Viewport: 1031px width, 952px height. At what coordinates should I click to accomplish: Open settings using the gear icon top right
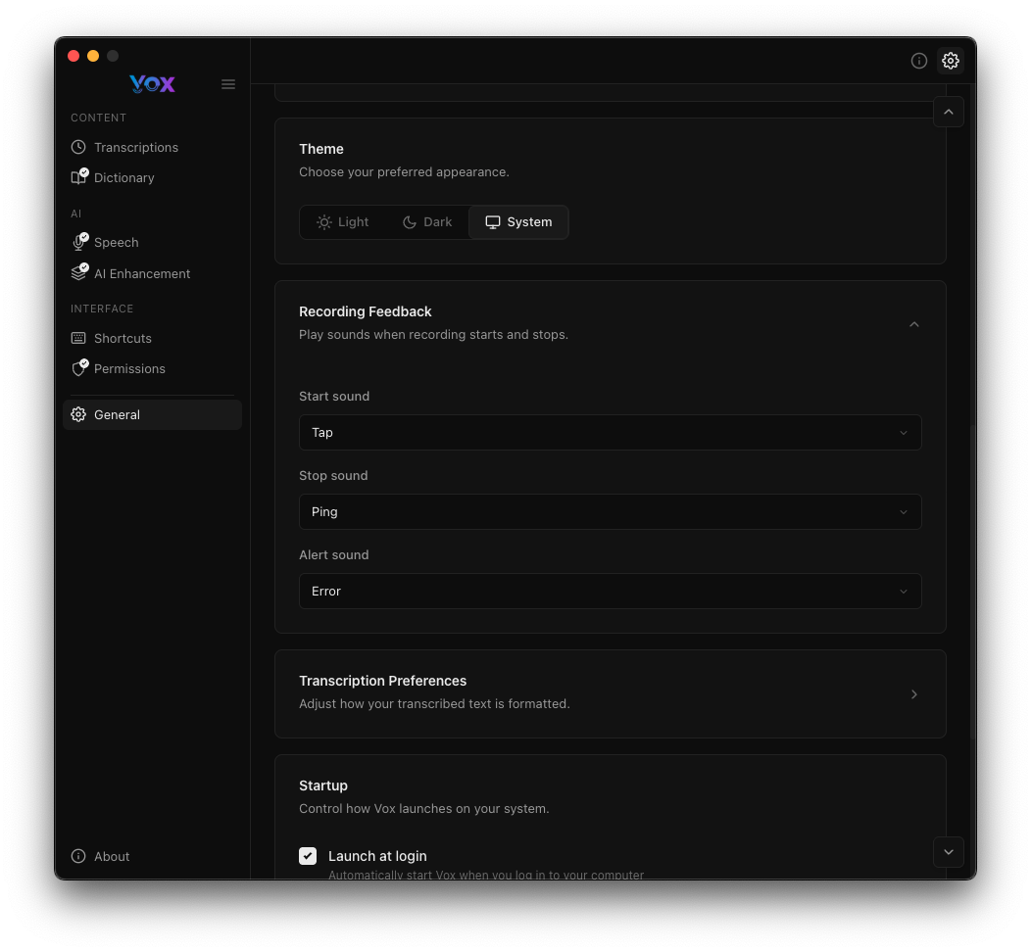[x=951, y=60]
